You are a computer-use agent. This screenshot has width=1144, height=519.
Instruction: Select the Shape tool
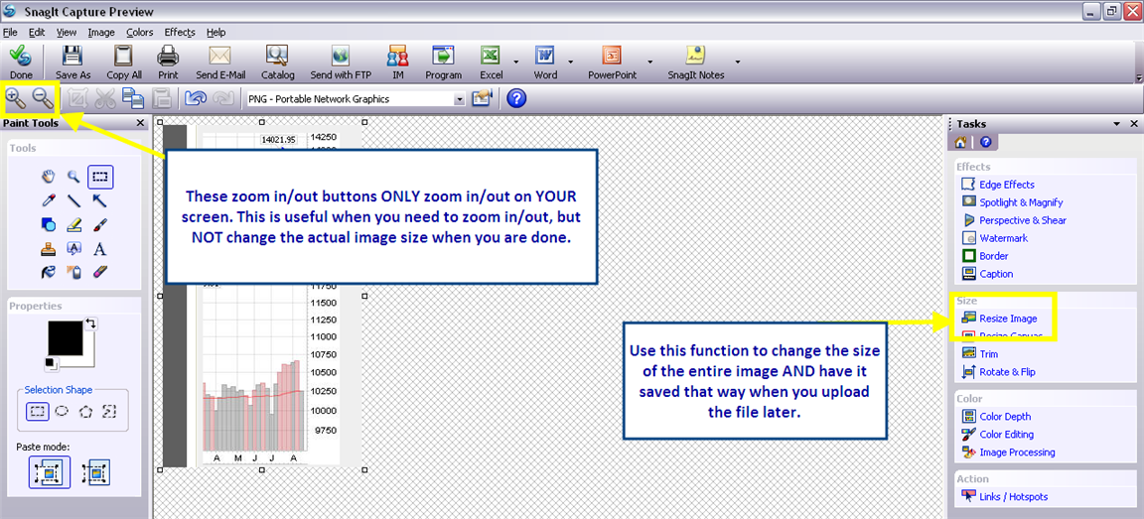[x=48, y=224]
